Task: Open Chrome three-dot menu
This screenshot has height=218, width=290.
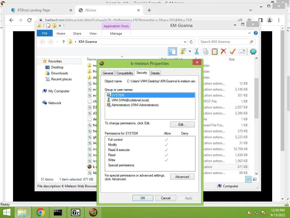Action: tap(279, 20)
